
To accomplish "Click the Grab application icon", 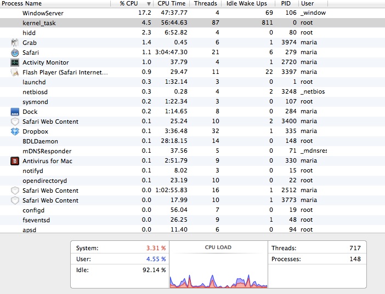I will [x=15, y=43].
